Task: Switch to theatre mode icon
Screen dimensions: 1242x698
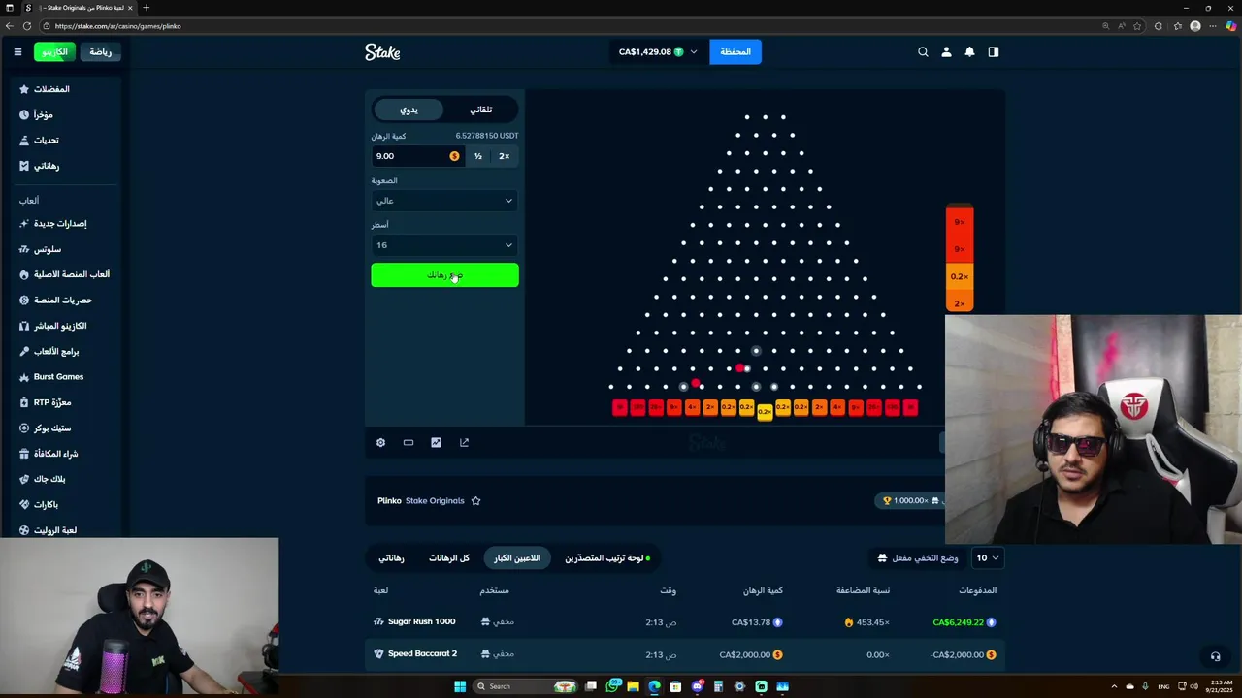Action: (409, 442)
